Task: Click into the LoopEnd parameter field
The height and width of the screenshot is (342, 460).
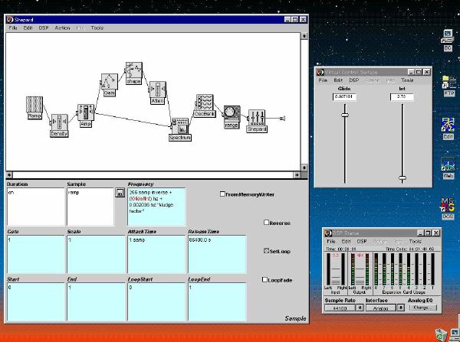Action: [217, 302]
